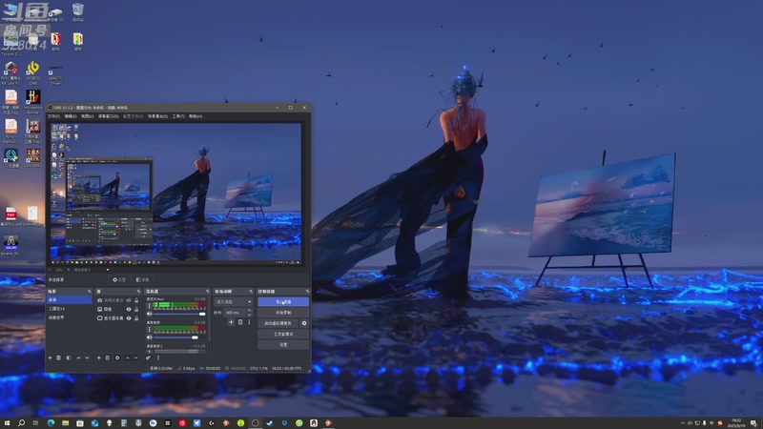Expand system tray hidden icons chevron
Screen dimensions: 763x429
682,423
